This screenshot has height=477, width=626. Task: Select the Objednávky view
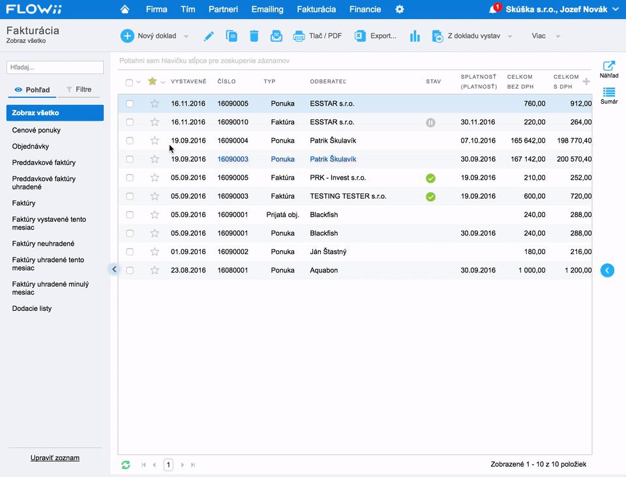point(31,147)
